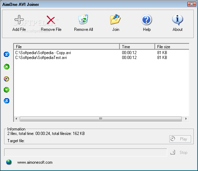This screenshot has height=171, width=198.
Task: Sort by the File column header
Action: [67, 47]
